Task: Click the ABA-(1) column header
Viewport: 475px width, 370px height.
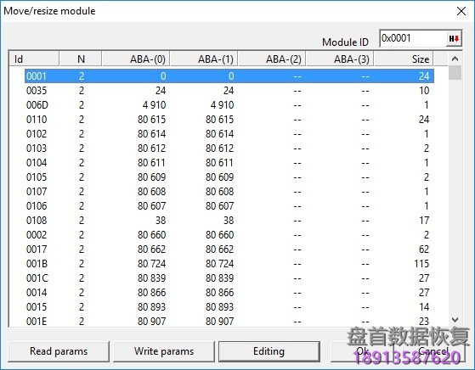Action: [204, 59]
